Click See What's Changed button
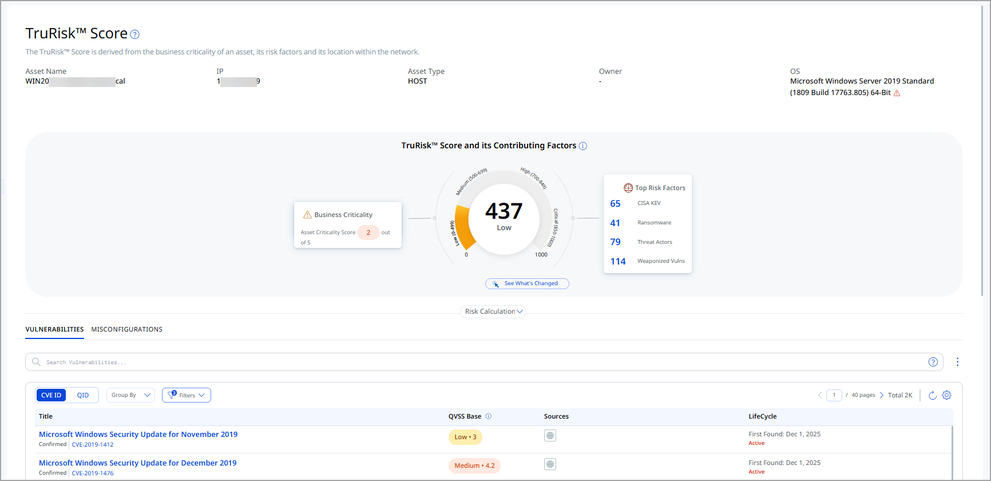 pos(527,283)
